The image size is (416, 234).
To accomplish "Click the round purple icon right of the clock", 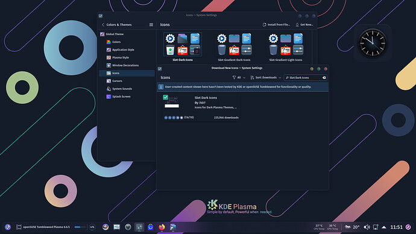I will click(x=408, y=227).
